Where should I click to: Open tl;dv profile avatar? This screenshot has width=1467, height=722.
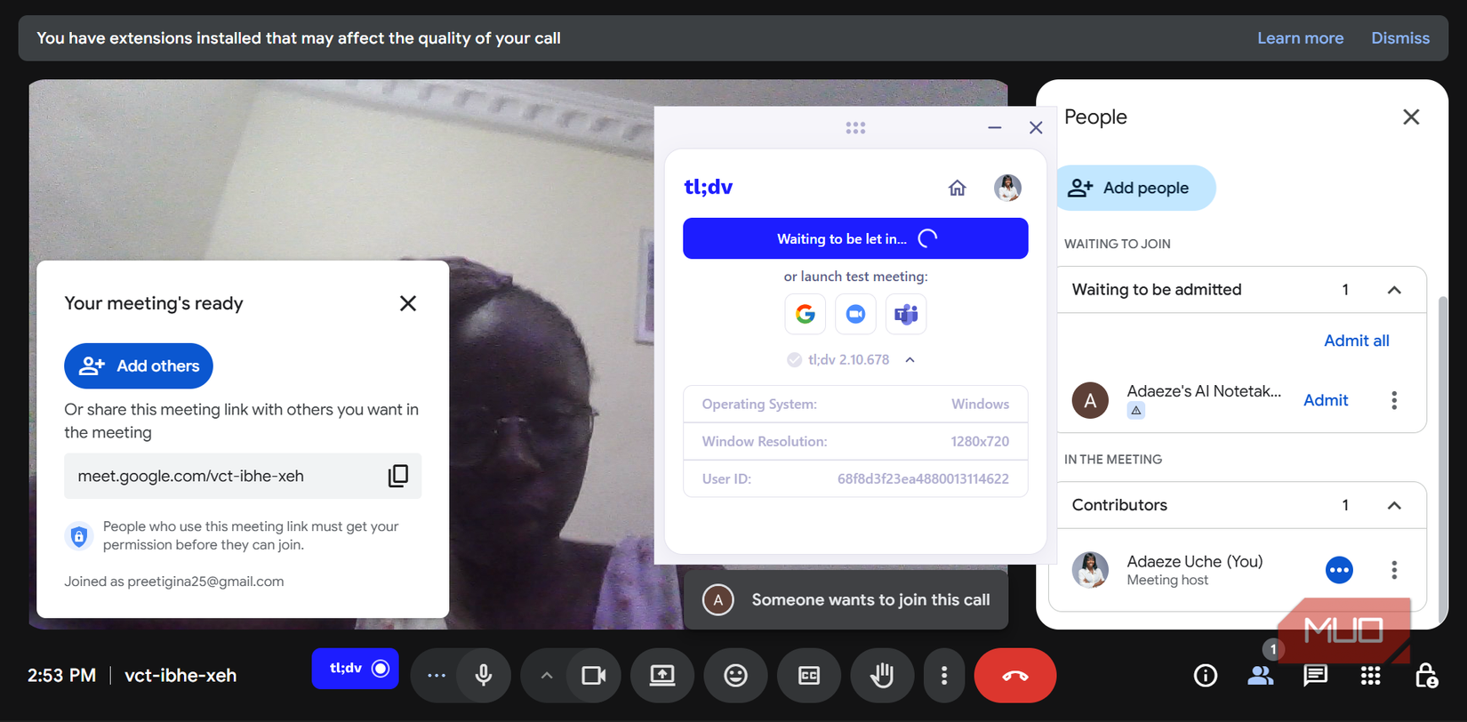(1007, 188)
